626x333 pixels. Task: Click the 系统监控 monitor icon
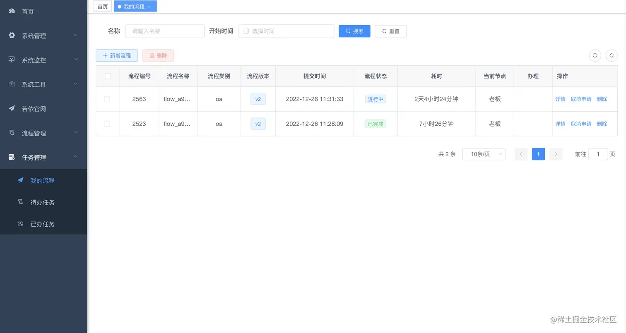[12, 60]
